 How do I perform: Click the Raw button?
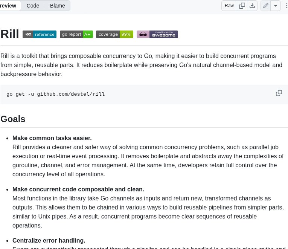coord(229,6)
